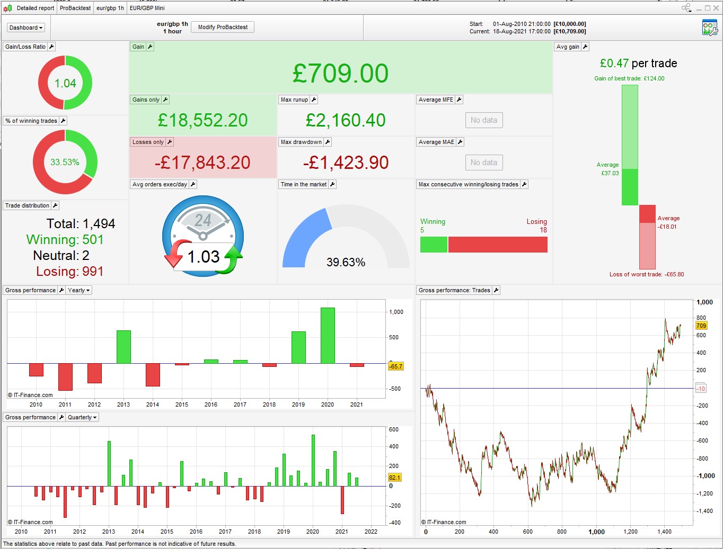Click the candlestick app icon in title bar
Image resolution: width=723 pixels, height=549 pixels.
tap(7, 8)
